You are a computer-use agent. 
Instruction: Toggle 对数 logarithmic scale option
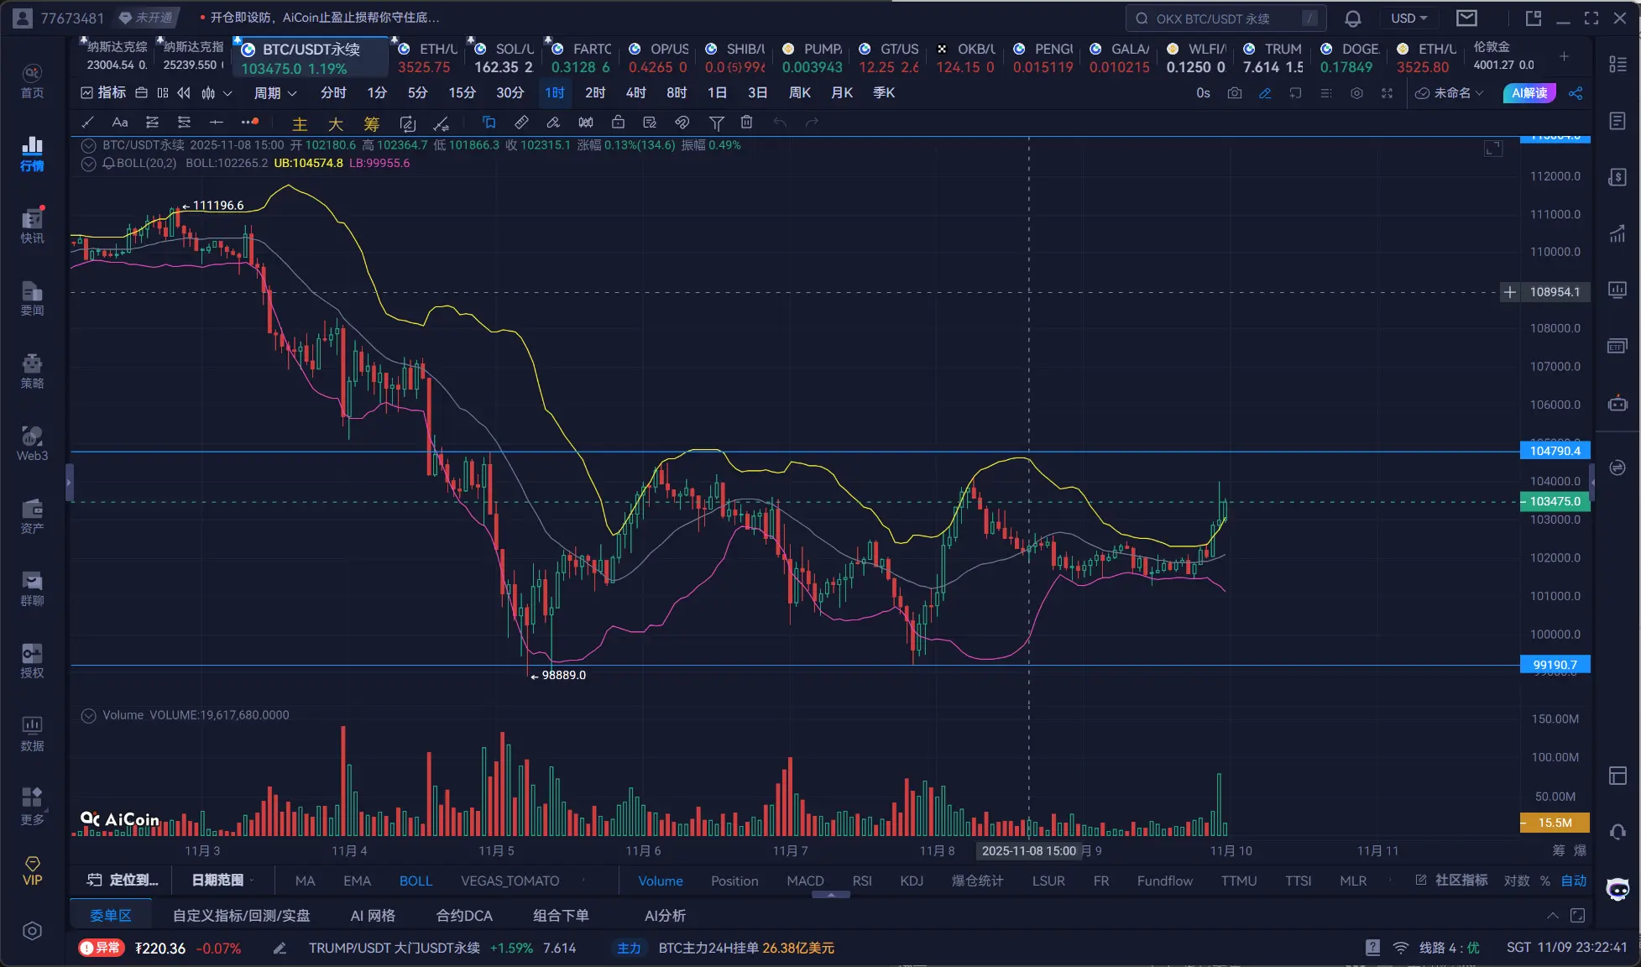tap(1516, 881)
